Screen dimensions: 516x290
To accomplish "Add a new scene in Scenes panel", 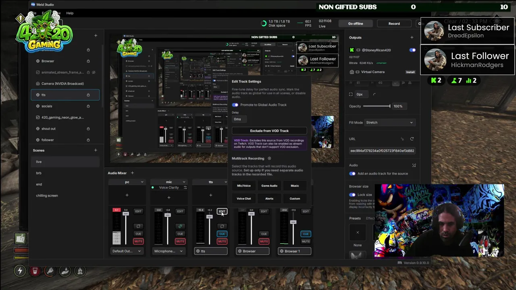I will point(96,150).
